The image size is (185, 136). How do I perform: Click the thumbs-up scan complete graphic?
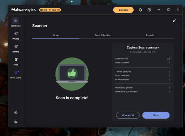[x=72, y=74]
